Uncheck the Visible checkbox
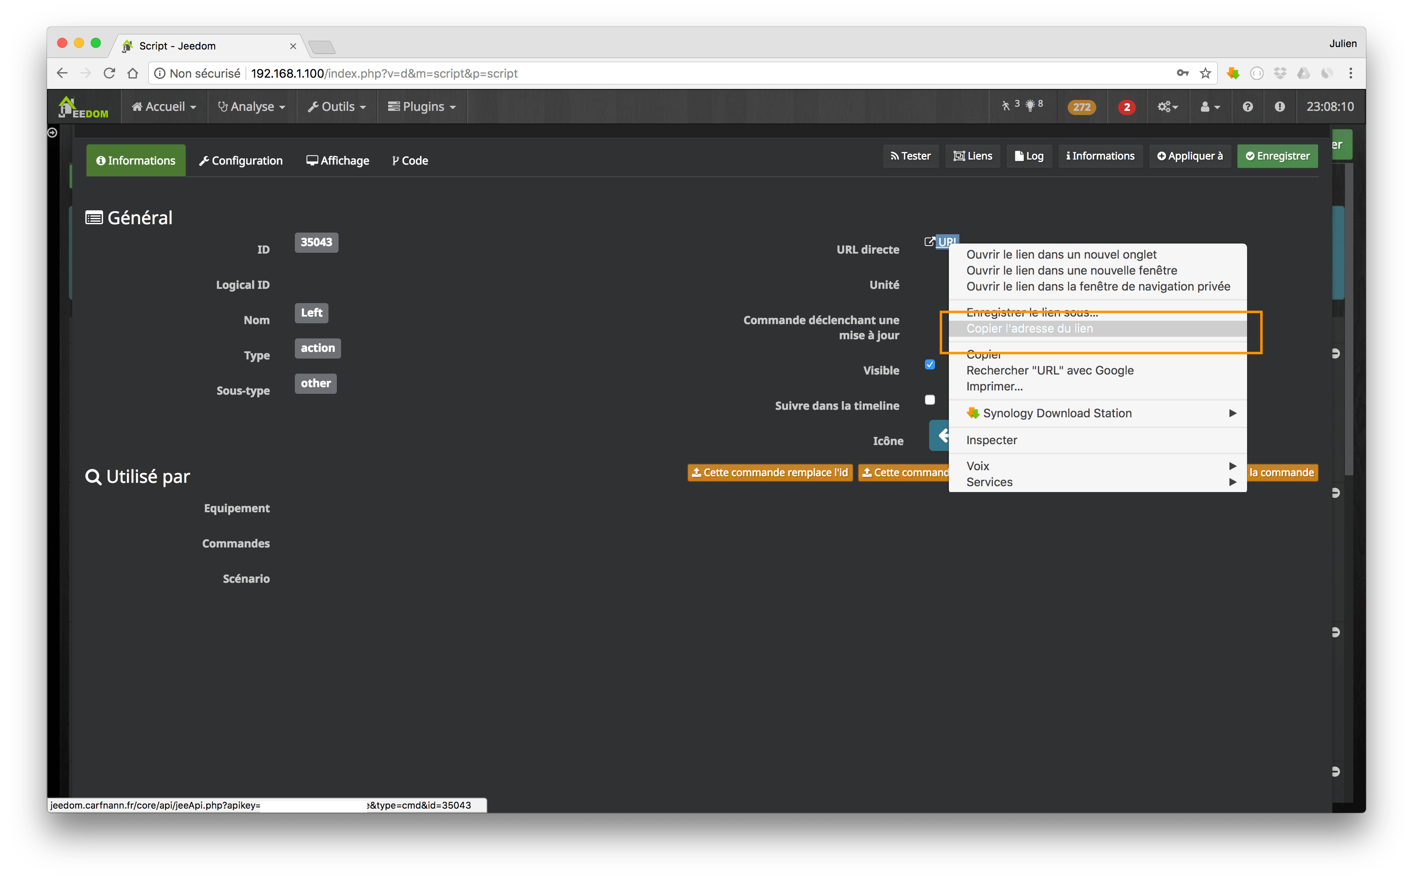1413x880 pixels. [930, 364]
